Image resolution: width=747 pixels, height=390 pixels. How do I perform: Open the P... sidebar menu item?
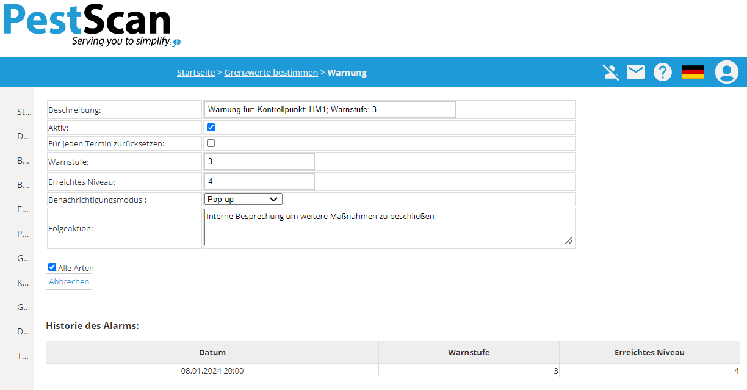click(x=23, y=234)
